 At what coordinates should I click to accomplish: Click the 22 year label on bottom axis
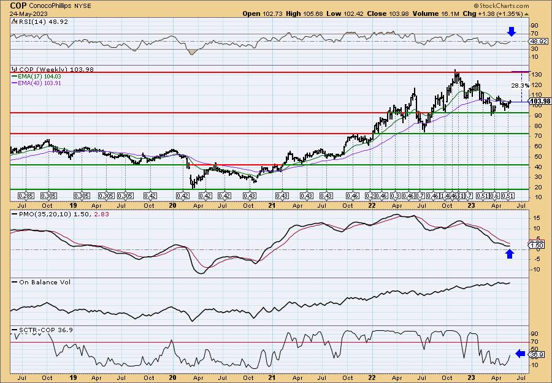372,377
